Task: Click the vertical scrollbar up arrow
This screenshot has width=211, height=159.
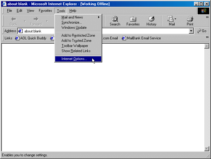Action: tap(206, 46)
